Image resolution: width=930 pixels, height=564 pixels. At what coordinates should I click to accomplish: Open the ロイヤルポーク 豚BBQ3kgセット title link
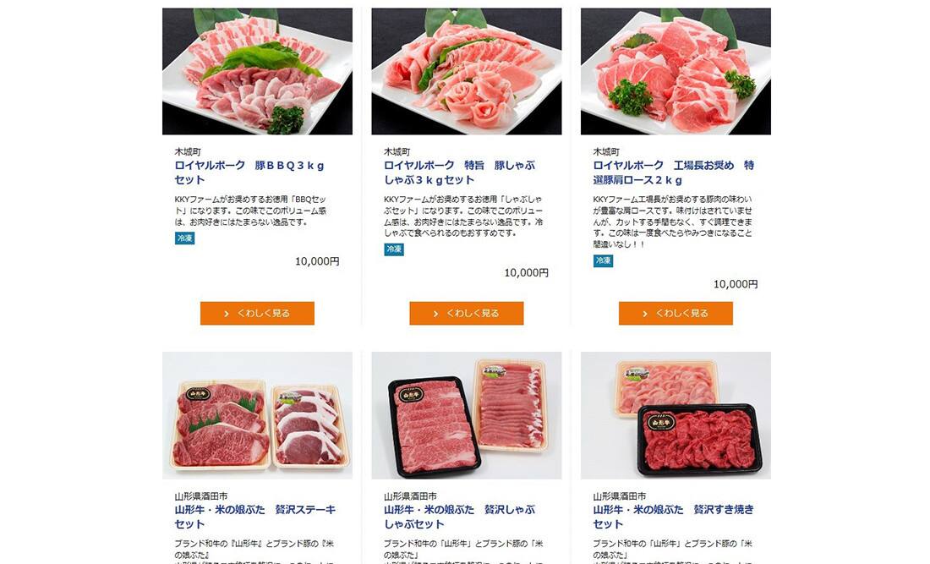pos(249,172)
